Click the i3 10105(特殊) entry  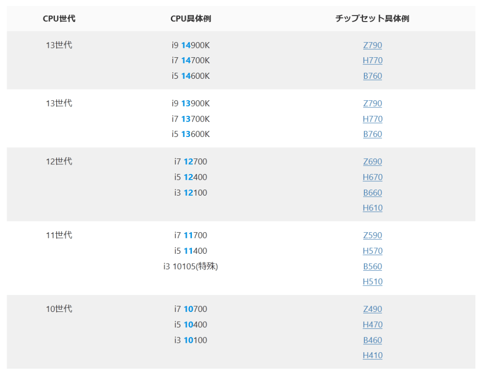click(190, 266)
